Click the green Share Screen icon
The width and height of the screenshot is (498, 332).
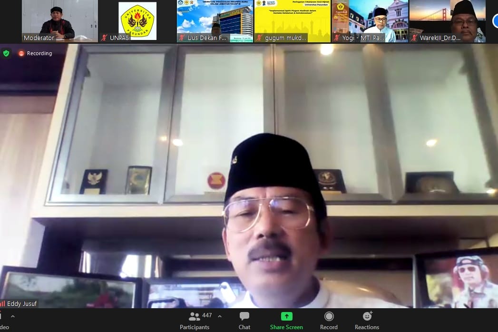286,316
